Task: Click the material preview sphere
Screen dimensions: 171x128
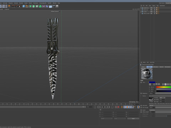Action: coord(147,74)
